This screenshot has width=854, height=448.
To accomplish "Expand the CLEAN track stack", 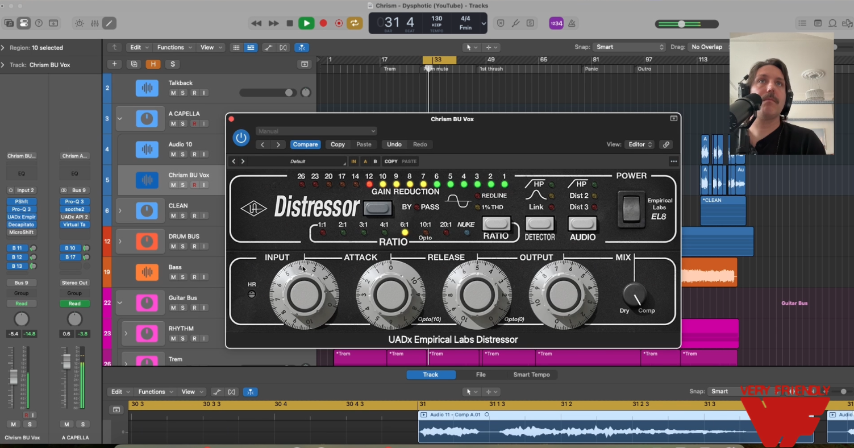I will click(120, 211).
